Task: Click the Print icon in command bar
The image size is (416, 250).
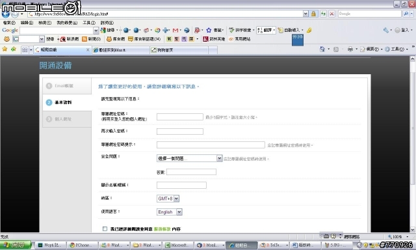Action: pos(350,49)
